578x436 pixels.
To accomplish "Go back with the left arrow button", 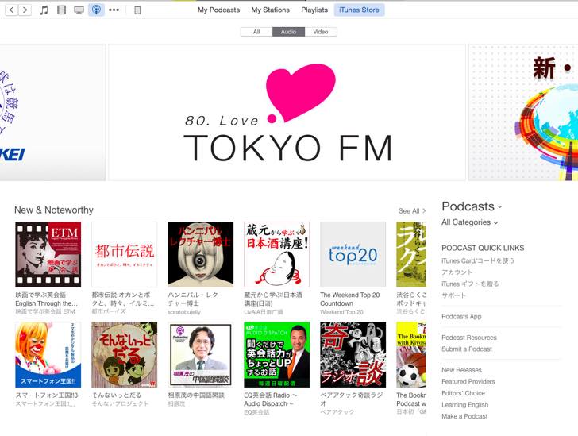I will coord(11,10).
